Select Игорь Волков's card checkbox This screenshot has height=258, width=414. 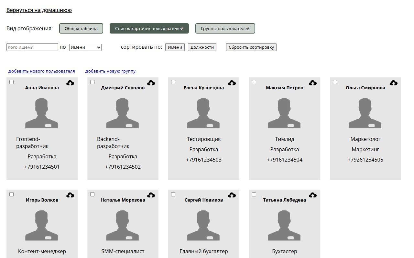tap(12, 194)
